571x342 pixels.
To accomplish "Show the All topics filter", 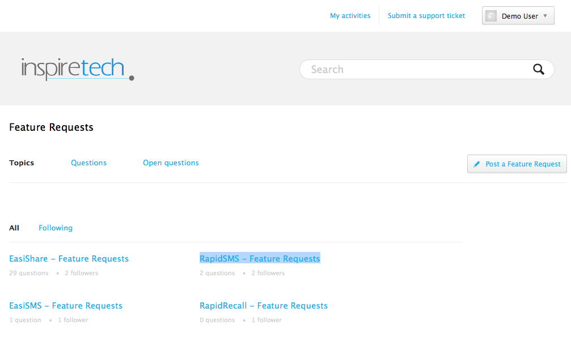I will (x=14, y=228).
